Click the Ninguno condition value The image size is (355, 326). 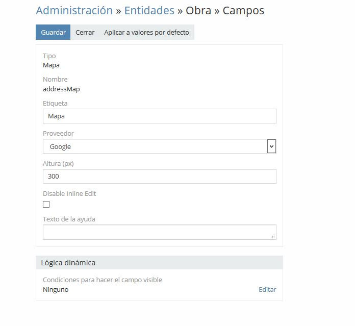point(56,290)
